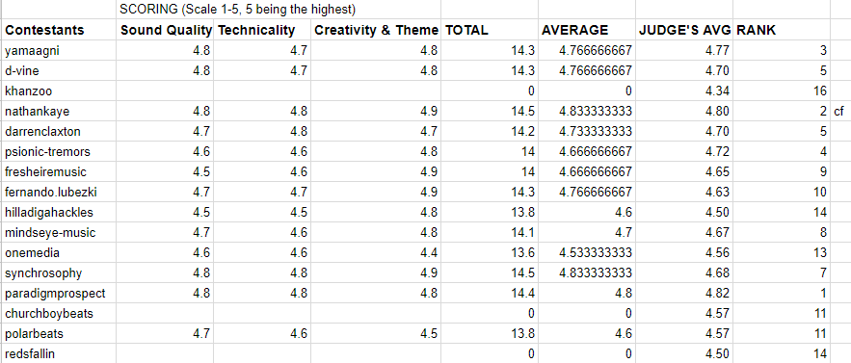851x363 pixels.
Task: Select hilladigahackles' Technicality 4.5
Action: [262, 213]
